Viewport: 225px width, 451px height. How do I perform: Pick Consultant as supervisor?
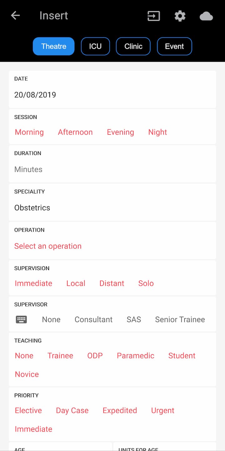pyautogui.click(x=93, y=320)
